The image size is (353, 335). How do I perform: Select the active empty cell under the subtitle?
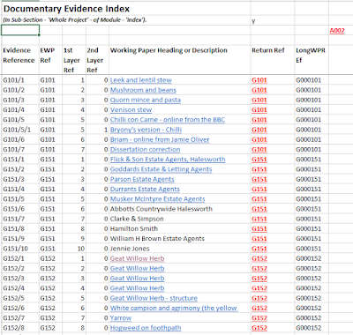click(20, 30)
